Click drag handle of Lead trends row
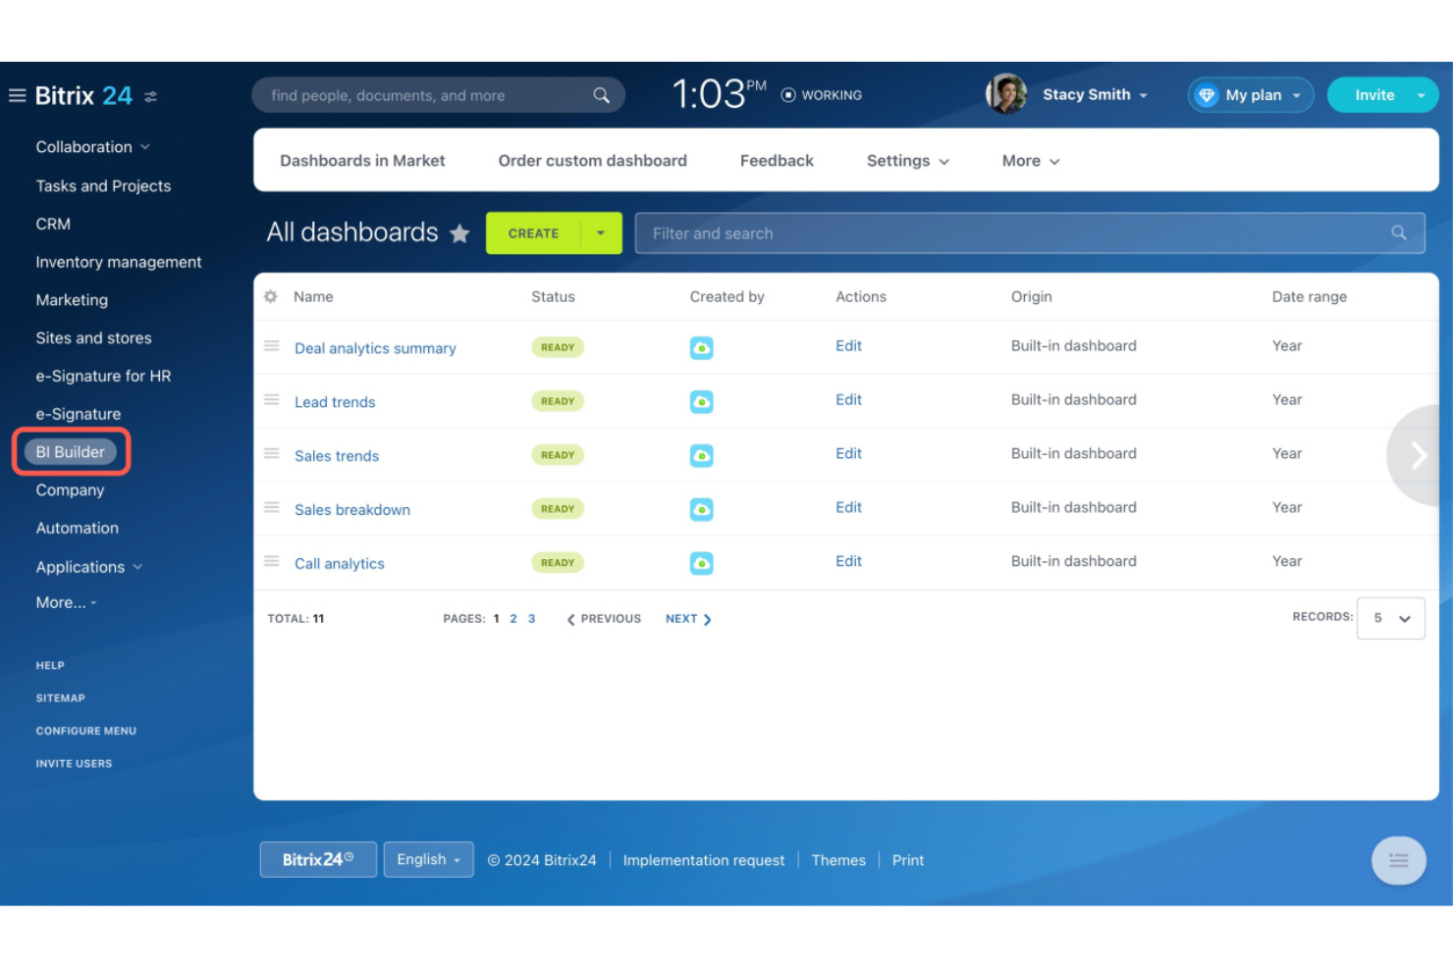The height and width of the screenshot is (968, 1453). (x=272, y=400)
